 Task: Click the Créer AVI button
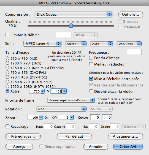(128, 146)
